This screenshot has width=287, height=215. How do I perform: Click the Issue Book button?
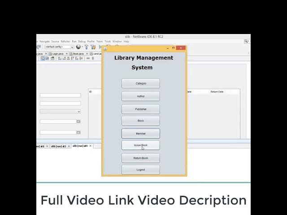click(141, 145)
